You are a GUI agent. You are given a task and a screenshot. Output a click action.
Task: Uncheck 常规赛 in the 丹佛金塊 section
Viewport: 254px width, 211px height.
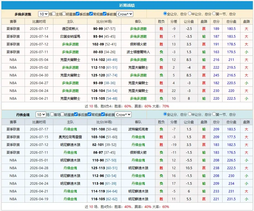coord(90,114)
